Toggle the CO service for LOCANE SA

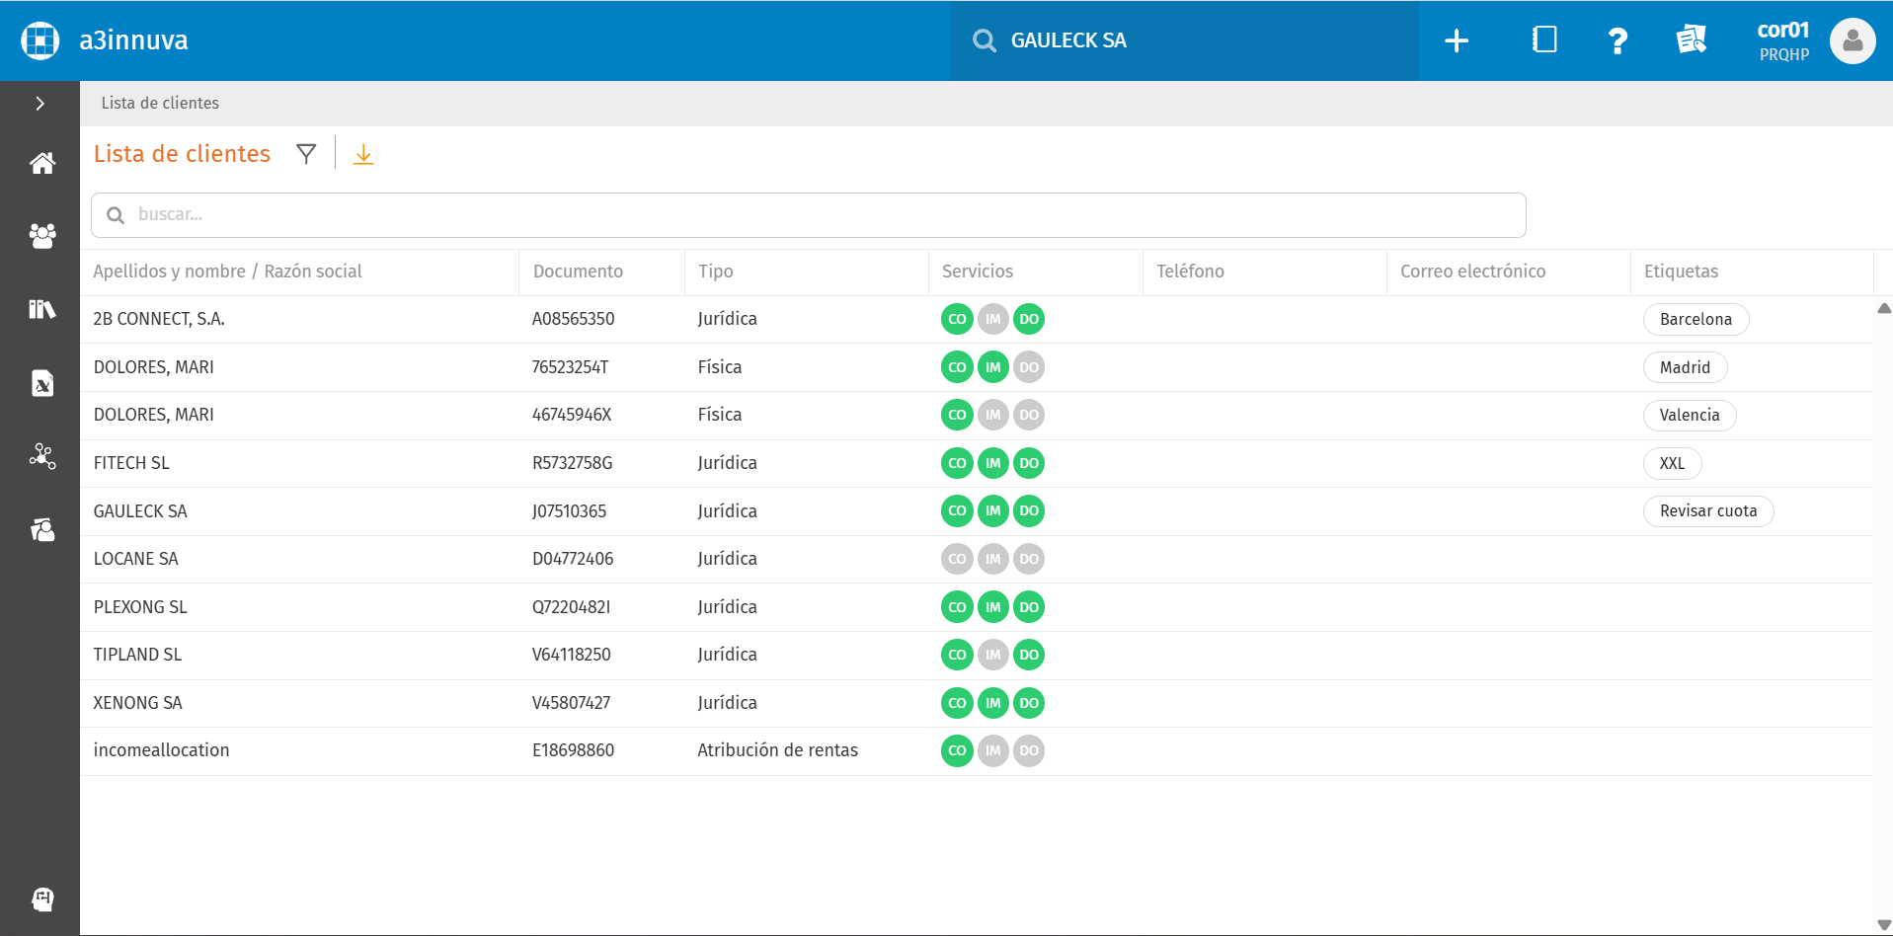coord(957,559)
